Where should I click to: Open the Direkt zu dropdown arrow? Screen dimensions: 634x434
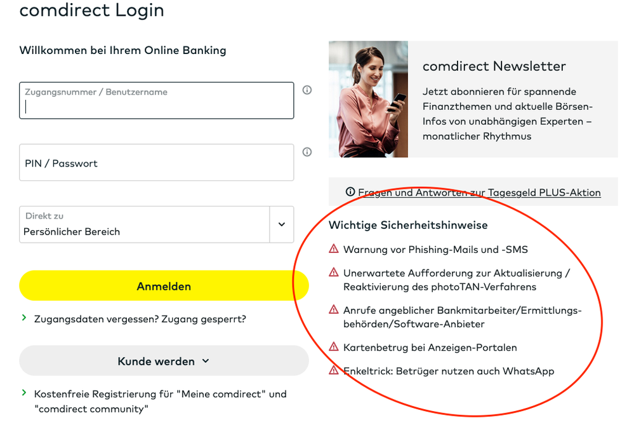(x=282, y=224)
